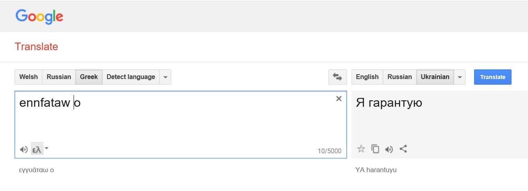The height and width of the screenshot is (191, 528).
Task: Star the translation to save it
Action: pyautogui.click(x=361, y=149)
